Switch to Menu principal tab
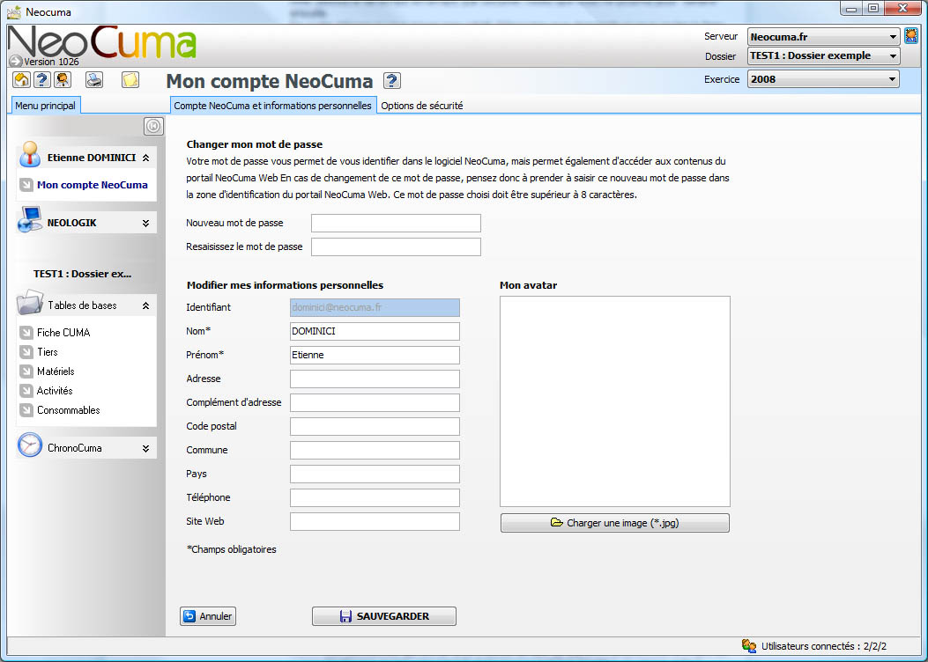The image size is (928, 662). click(x=46, y=106)
